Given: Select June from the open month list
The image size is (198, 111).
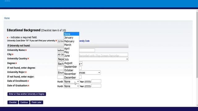Looking at the screenshot, I should click(x=71, y=55).
